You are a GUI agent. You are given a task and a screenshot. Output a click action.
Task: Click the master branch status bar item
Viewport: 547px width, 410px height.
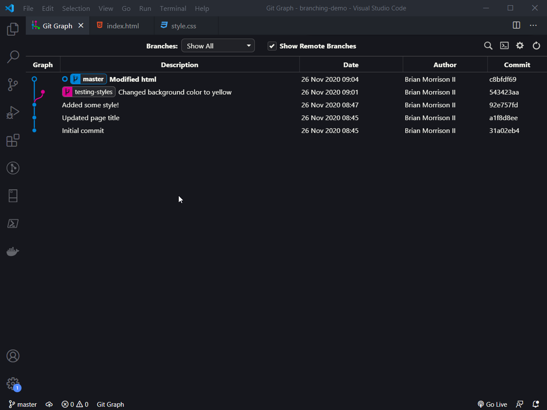pyautogui.click(x=23, y=404)
